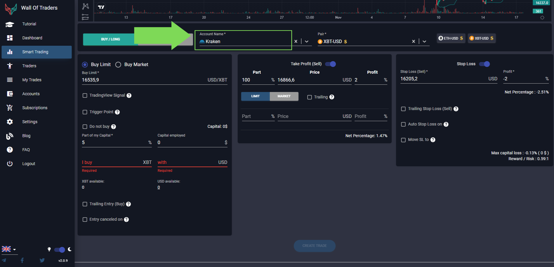Toggle off the Stop Loss switch
The height and width of the screenshot is (267, 554).
(484, 64)
